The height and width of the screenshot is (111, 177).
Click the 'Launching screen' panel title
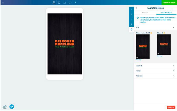click(x=155, y=8)
